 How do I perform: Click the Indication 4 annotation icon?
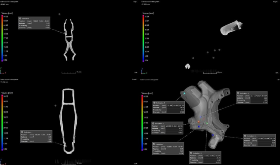238,93
